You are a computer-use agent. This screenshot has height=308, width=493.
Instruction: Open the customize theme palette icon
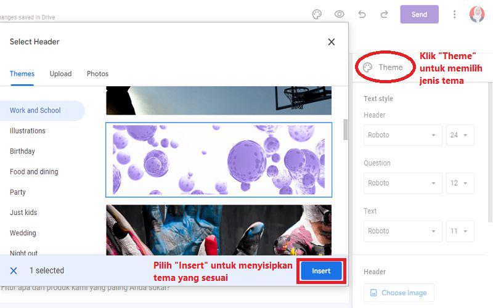317,14
